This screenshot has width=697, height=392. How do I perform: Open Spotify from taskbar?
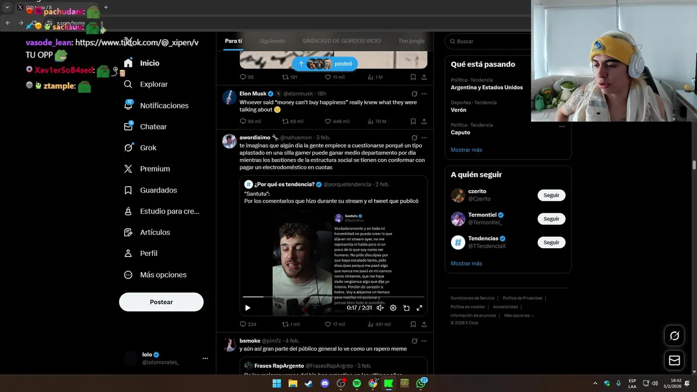357,383
